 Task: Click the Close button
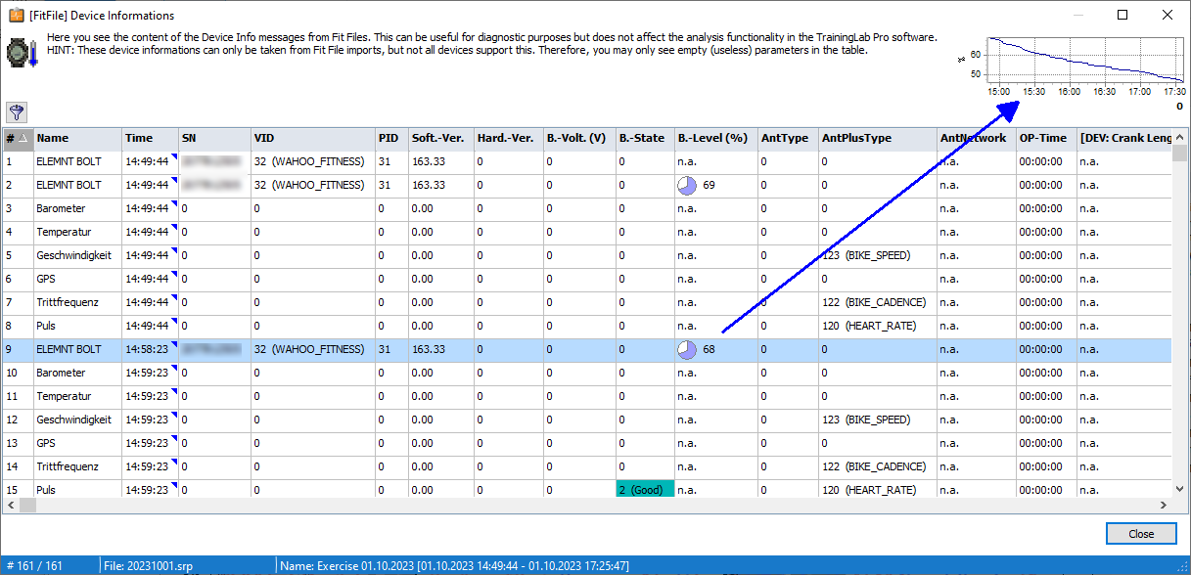click(1141, 533)
